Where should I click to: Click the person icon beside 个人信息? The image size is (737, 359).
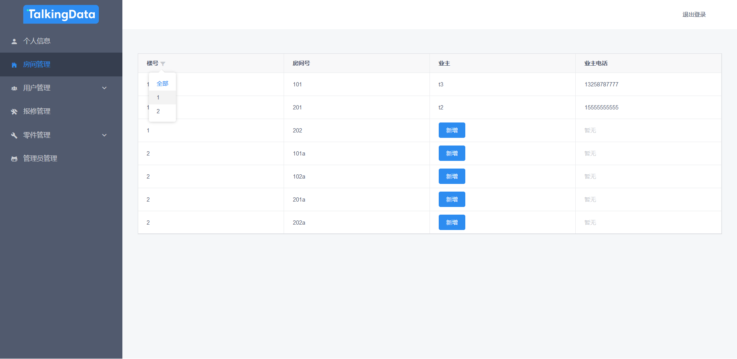[x=14, y=41]
